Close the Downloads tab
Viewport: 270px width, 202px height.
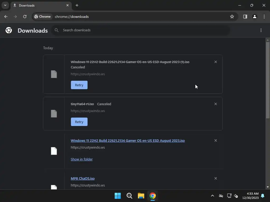point(67,5)
